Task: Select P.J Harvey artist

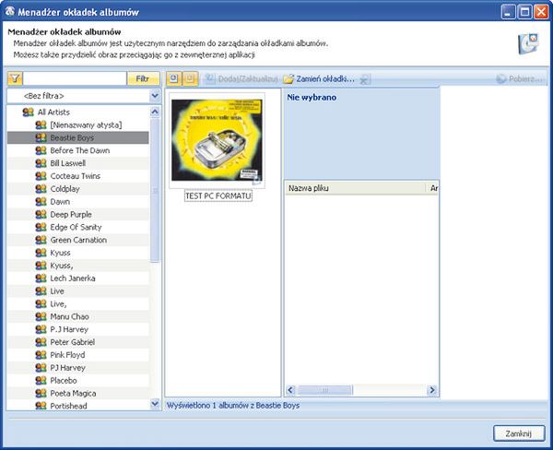Action: point(69,329)
